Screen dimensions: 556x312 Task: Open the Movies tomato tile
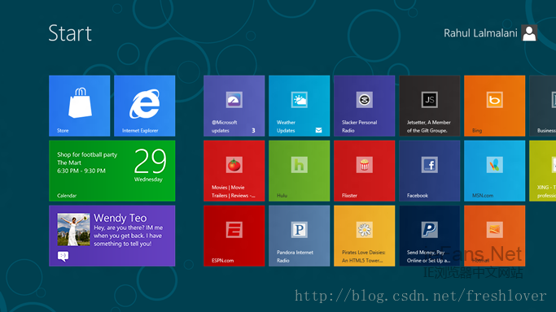click(234, 171)
